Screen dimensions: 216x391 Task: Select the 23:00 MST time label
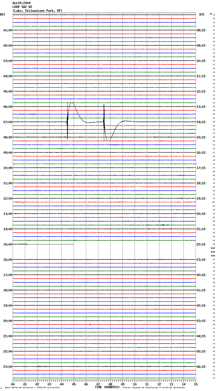click(8, 367)
